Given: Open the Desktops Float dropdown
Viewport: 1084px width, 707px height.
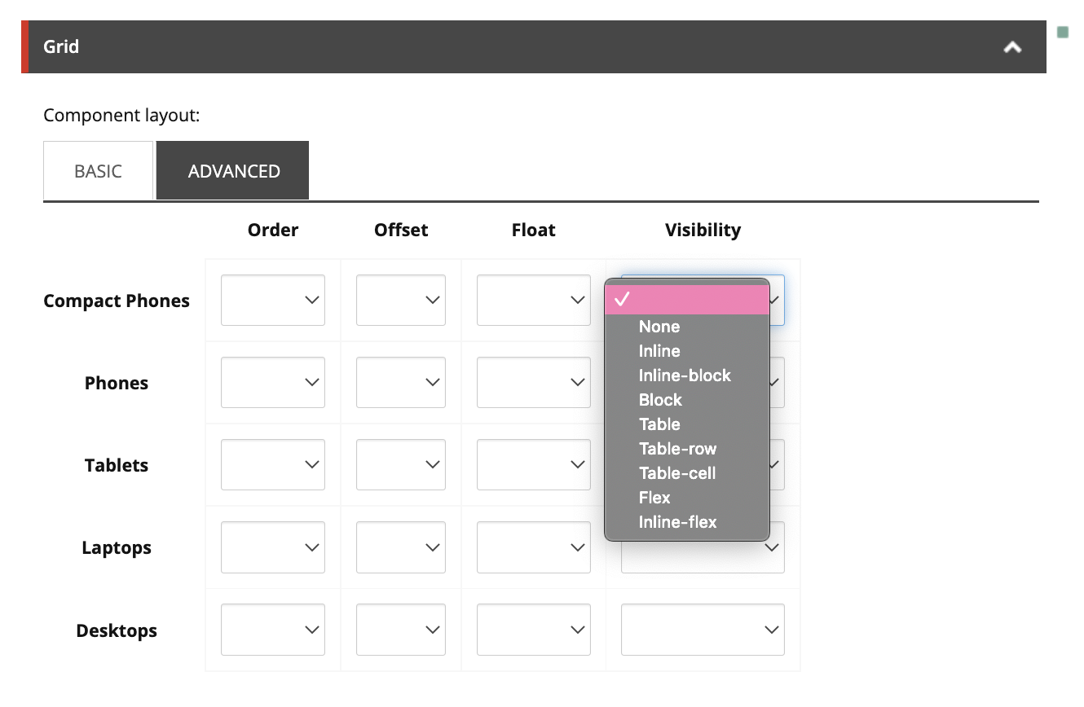Looking at the screenshot, I should [x=534, y=630].
